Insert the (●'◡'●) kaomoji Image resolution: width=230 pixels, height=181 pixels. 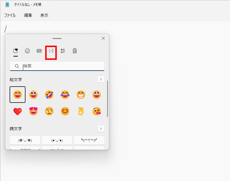57,140
